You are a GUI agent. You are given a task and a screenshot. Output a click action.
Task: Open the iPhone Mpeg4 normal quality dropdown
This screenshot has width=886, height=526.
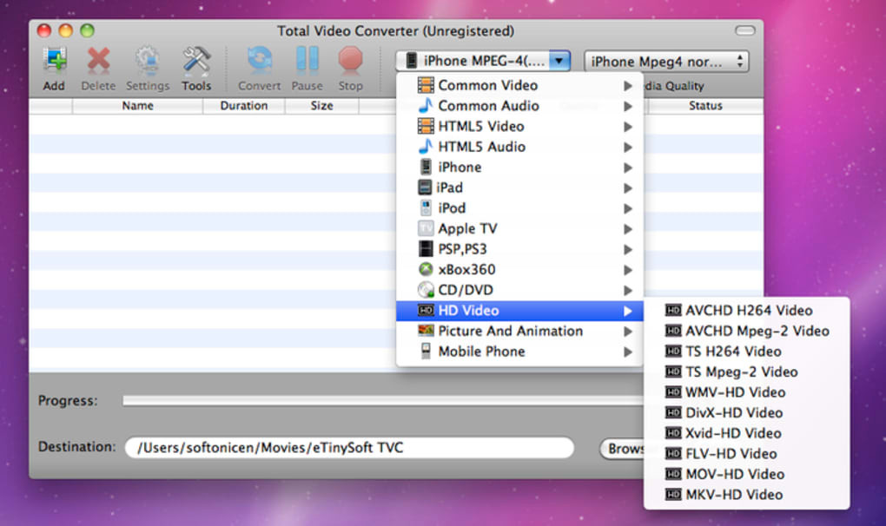[x=667, y=61]
